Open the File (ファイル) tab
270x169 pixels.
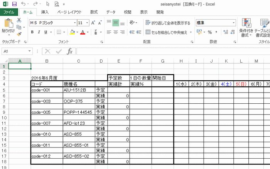[x=9, y=12]
